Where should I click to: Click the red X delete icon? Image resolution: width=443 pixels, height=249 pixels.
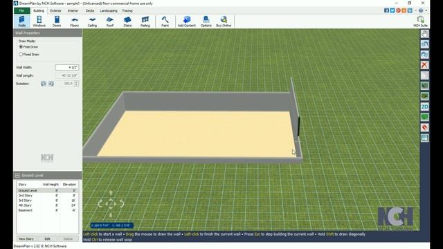(424, 65)
